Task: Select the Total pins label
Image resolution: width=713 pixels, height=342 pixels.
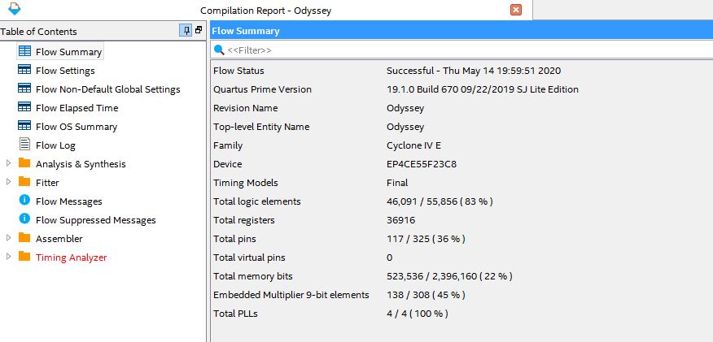Action: click(x=234, y=239)
